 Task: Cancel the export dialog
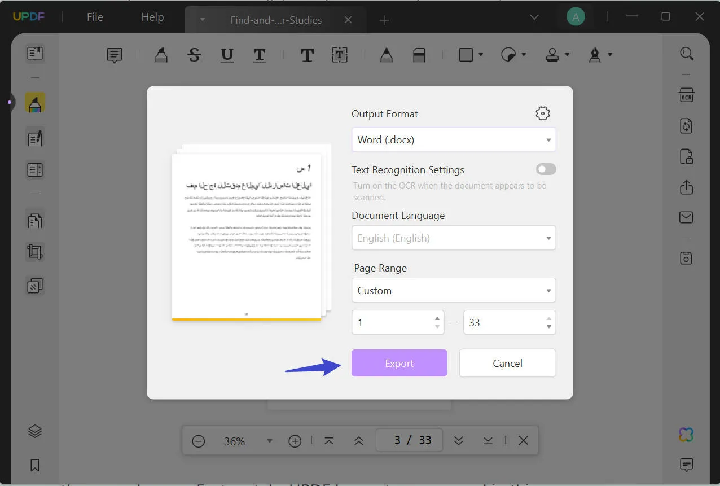coord(507,363)
